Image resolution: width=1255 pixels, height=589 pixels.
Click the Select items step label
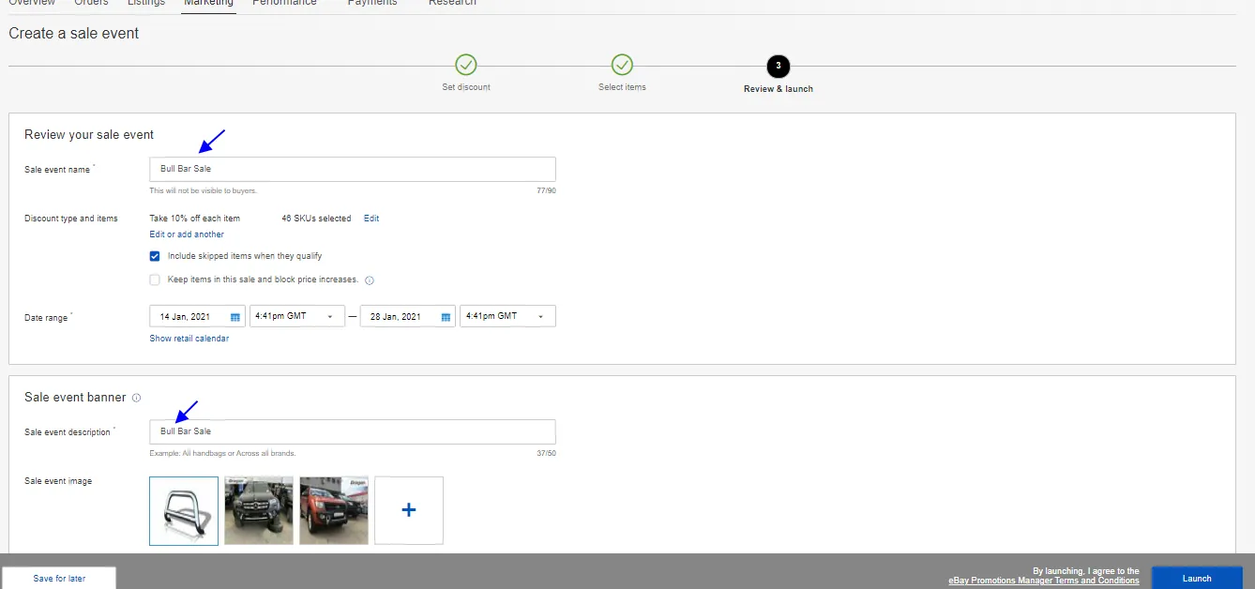click(x=622, y=87)
